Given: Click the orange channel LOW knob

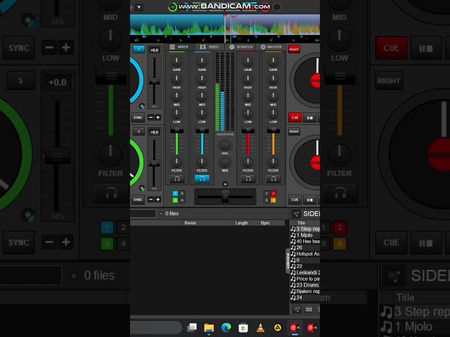Looking at the screenshot, I should tap(274, 114).
